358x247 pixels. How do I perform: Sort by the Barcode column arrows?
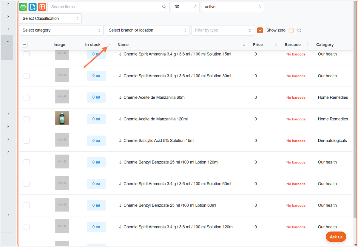coord(307,45)
